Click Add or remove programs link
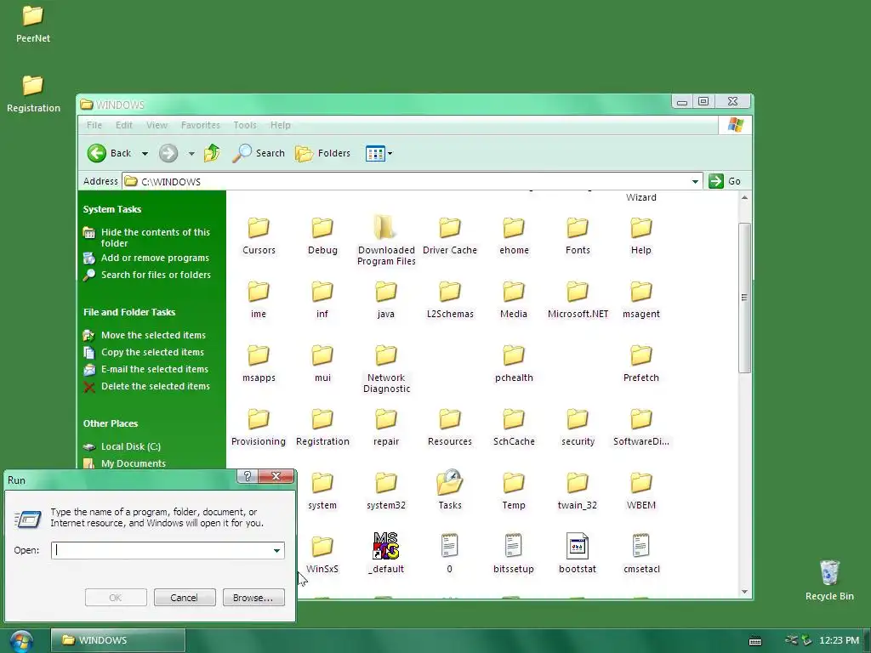871x653 pixels. click(155, 258)
